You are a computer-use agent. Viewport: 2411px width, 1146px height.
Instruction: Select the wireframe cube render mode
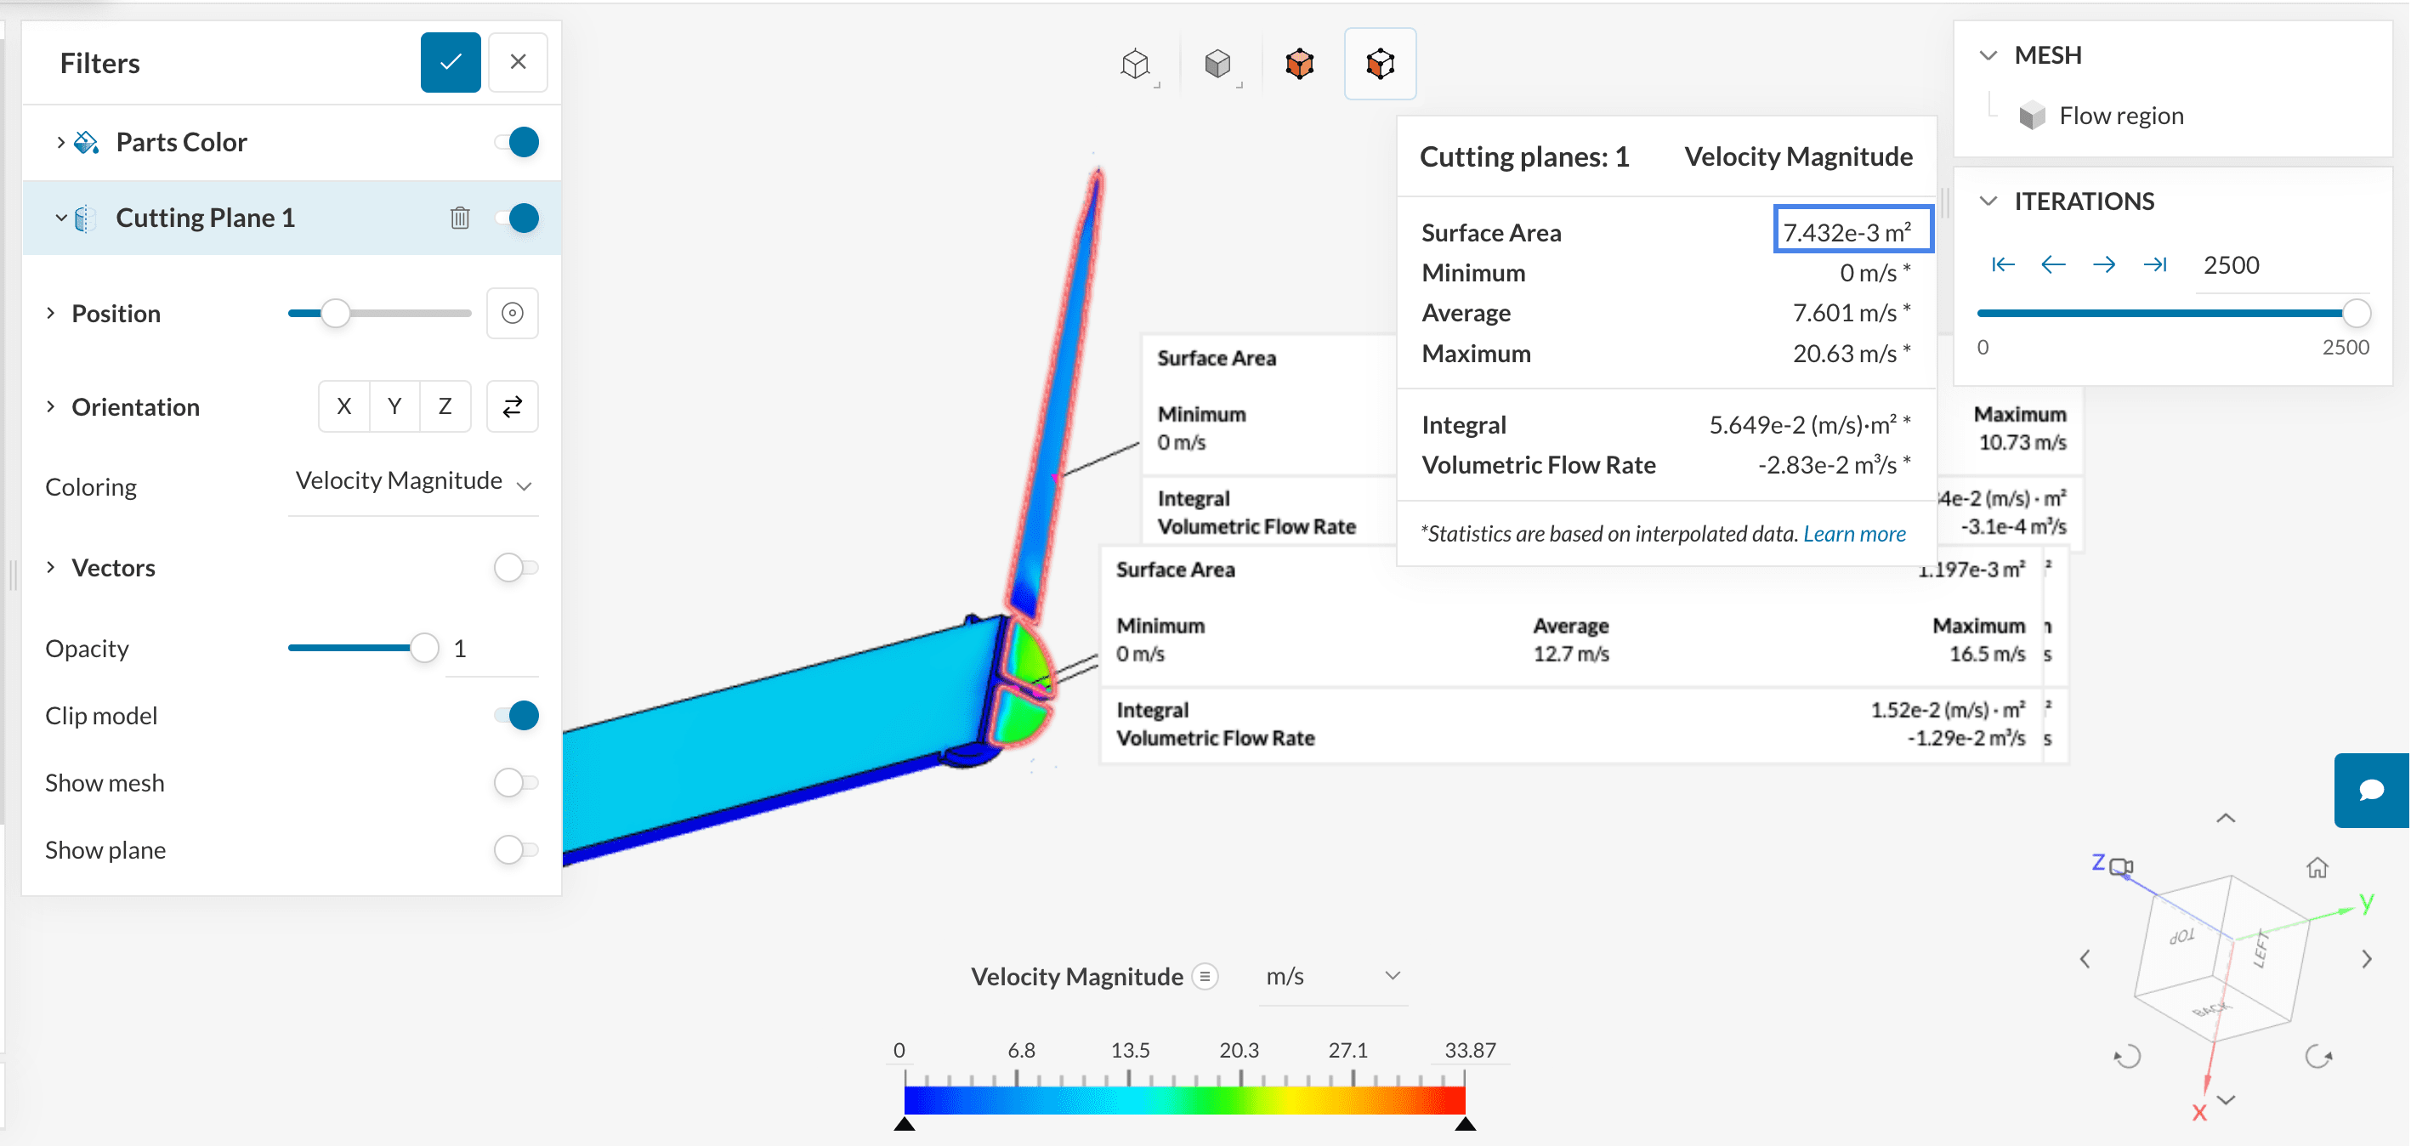(1135, 64)
